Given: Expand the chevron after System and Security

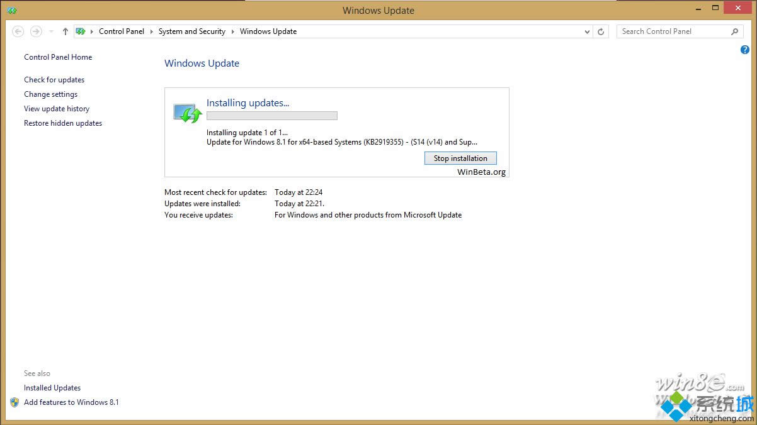Looking at the screenshot, I should (232, 31).
